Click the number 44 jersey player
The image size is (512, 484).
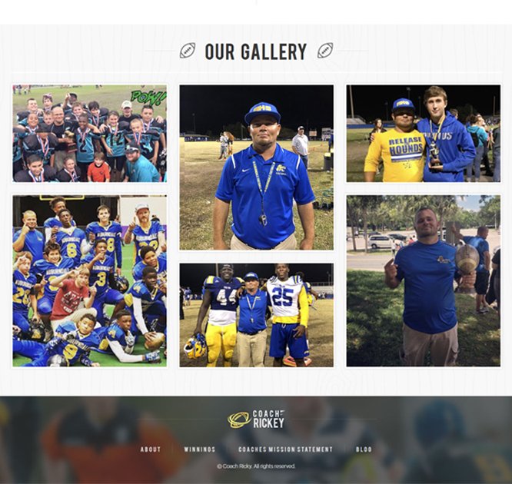tap(221, 313)
